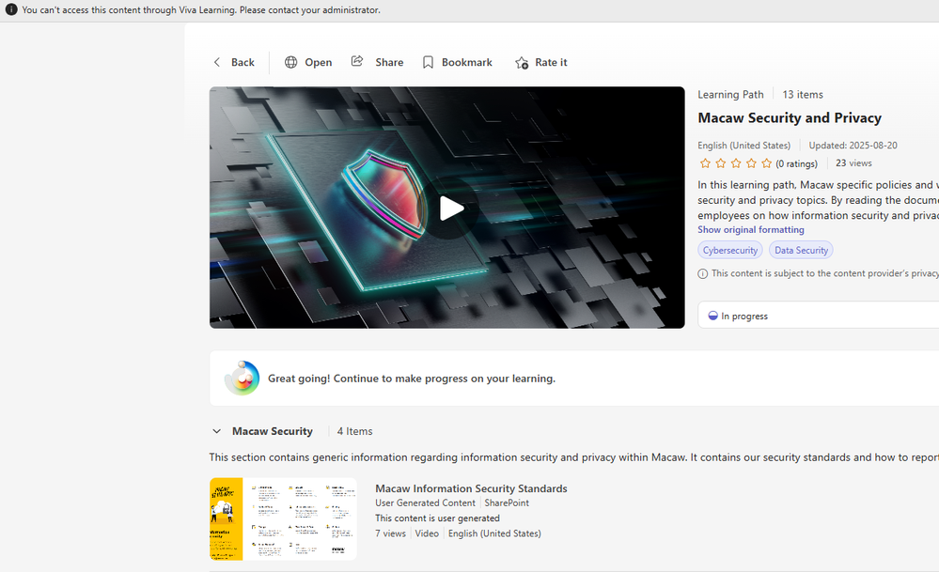Play the Macaw Security video preview
The height and width of the screenshot is (572, 939).
(x=451, y=209)
